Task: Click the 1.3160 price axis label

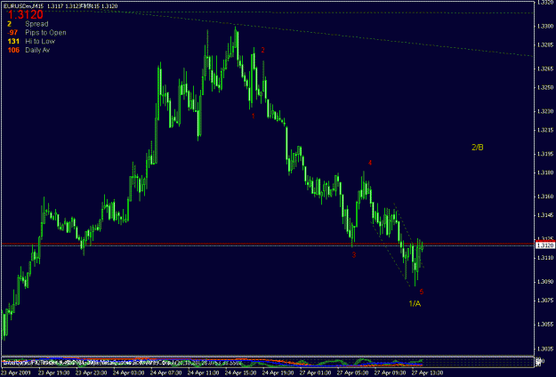Action: coord(544,197)
